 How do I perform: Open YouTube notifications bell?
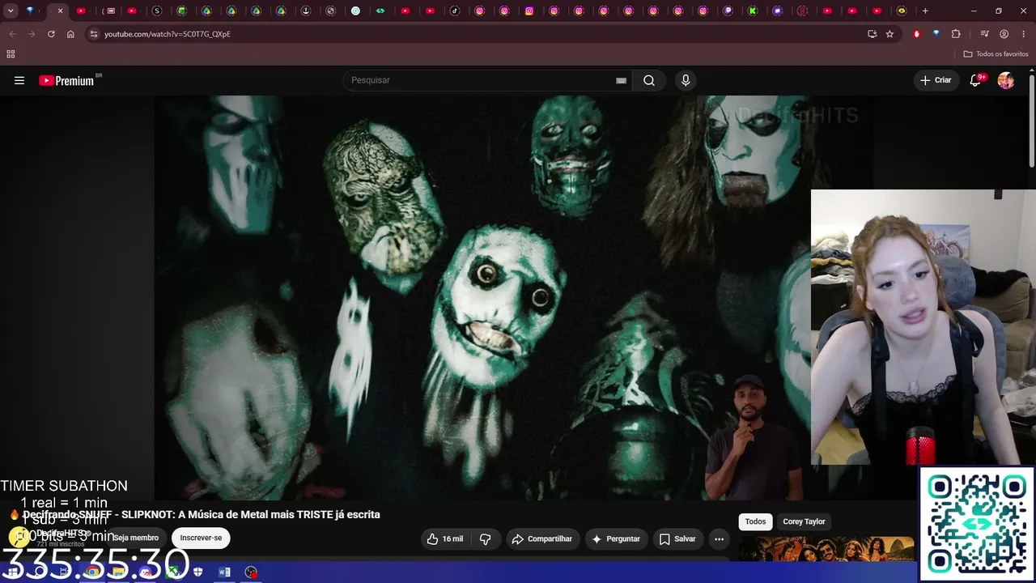click(975, 80)
